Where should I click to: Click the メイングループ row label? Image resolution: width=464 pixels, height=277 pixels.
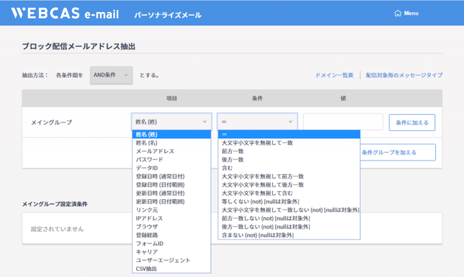point(51,122)
